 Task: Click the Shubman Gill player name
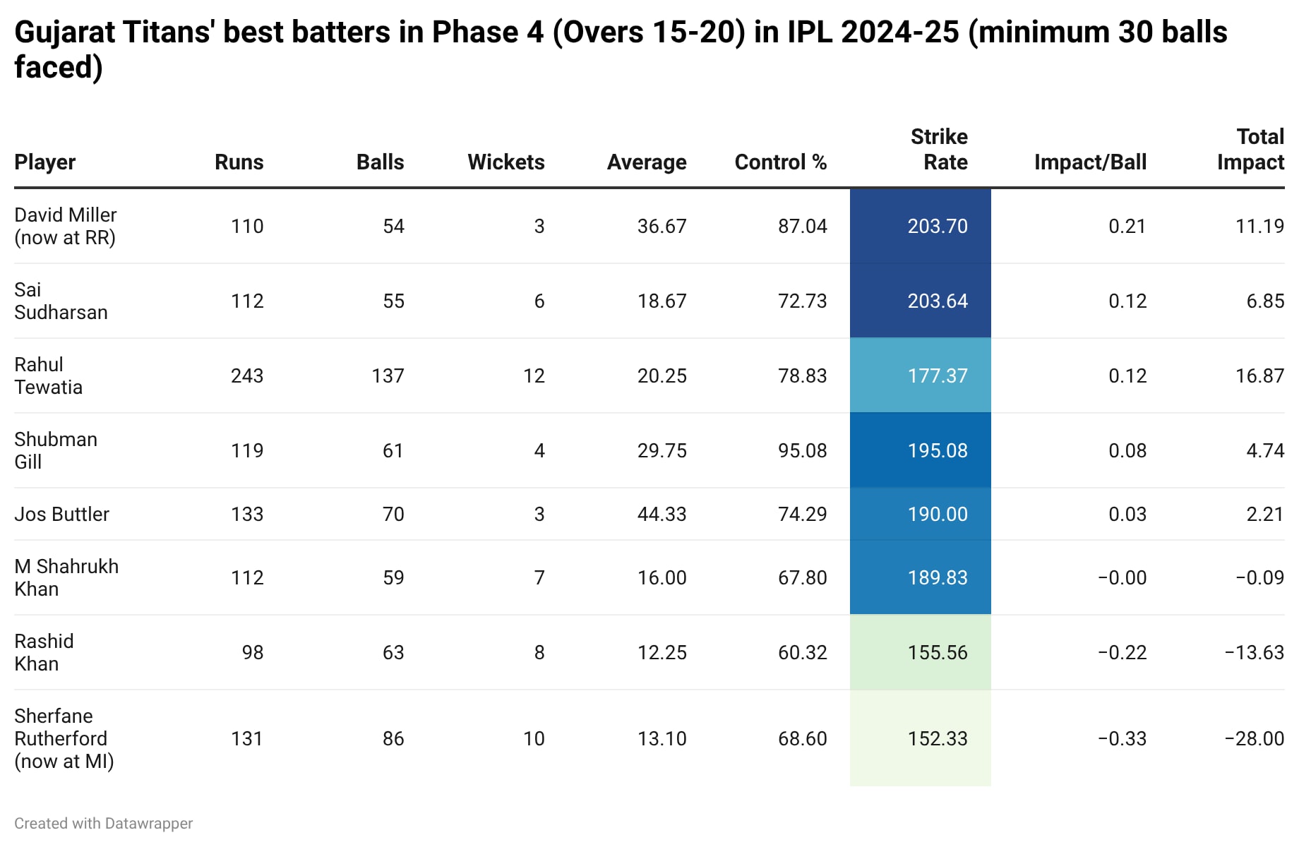coord(55,450)
